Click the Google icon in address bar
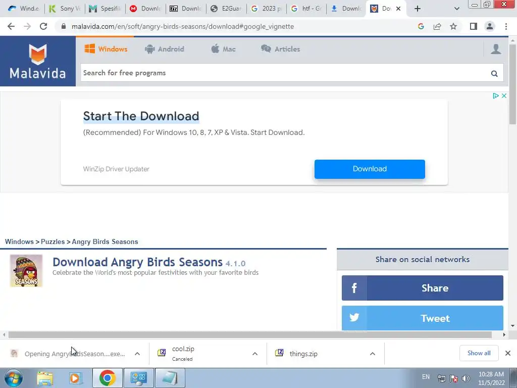517x388 pixels. (x=421, y=26)
